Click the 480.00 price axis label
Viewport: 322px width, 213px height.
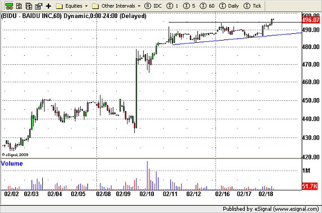click(x=311, y=47)
